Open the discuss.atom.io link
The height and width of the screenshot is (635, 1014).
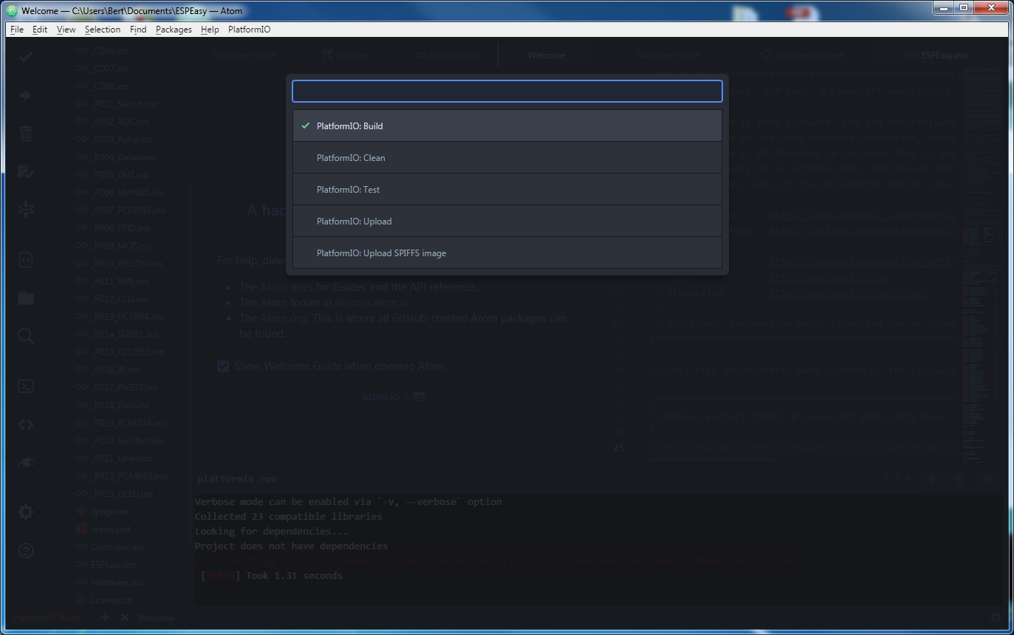(372, 303)
